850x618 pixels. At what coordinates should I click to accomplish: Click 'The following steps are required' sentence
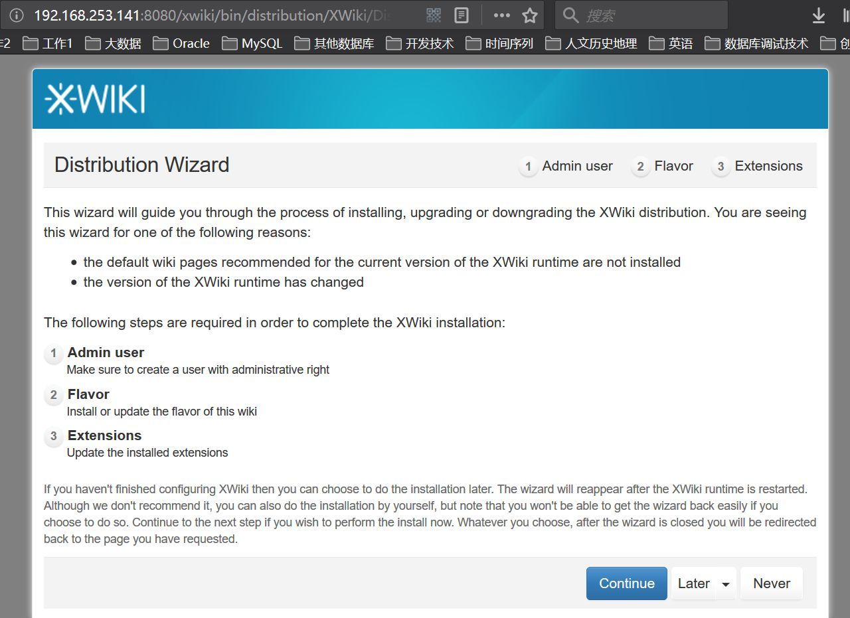pos(274,323)
